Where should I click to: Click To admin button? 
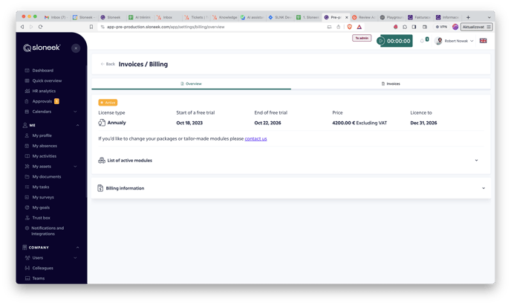click(362, 38)
